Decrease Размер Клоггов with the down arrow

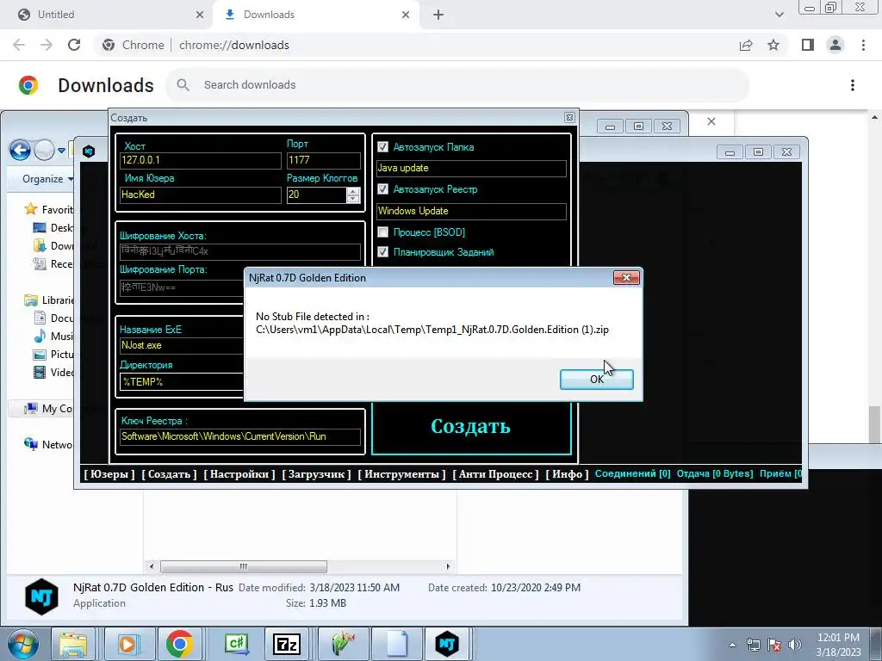click(x=352, y=199)
